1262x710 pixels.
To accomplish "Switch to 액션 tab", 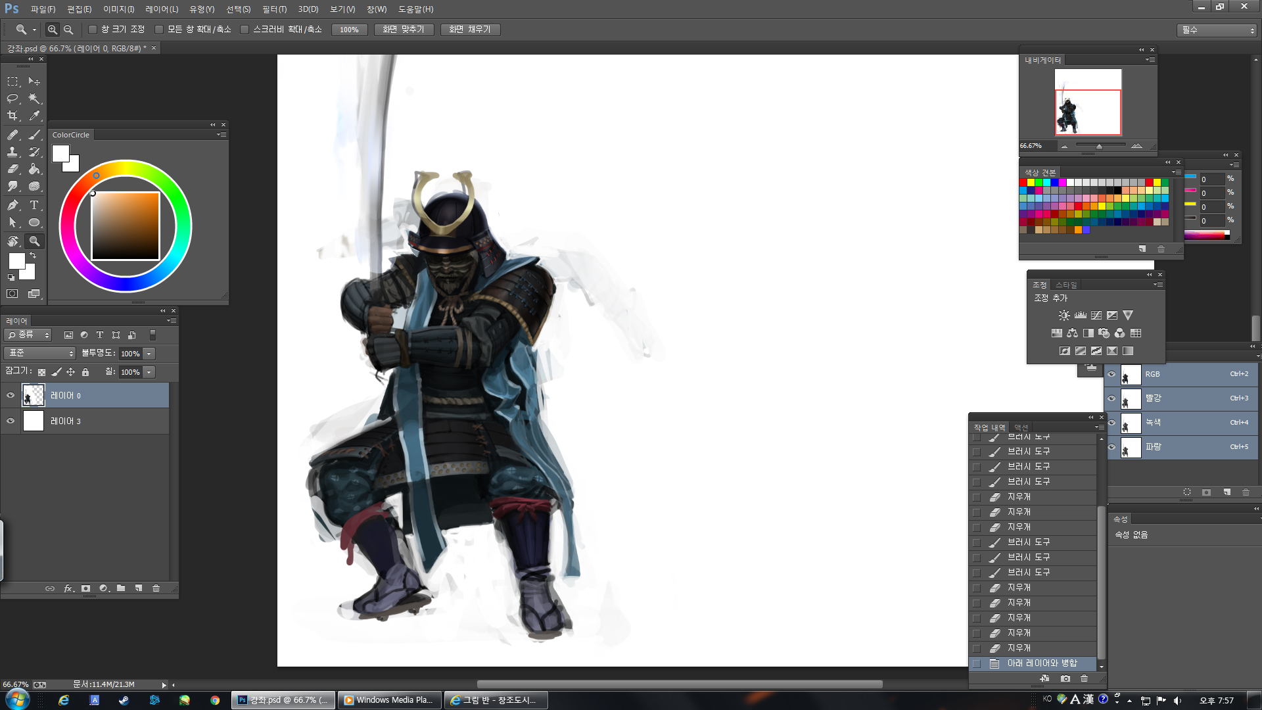I will pos(1021,427).
